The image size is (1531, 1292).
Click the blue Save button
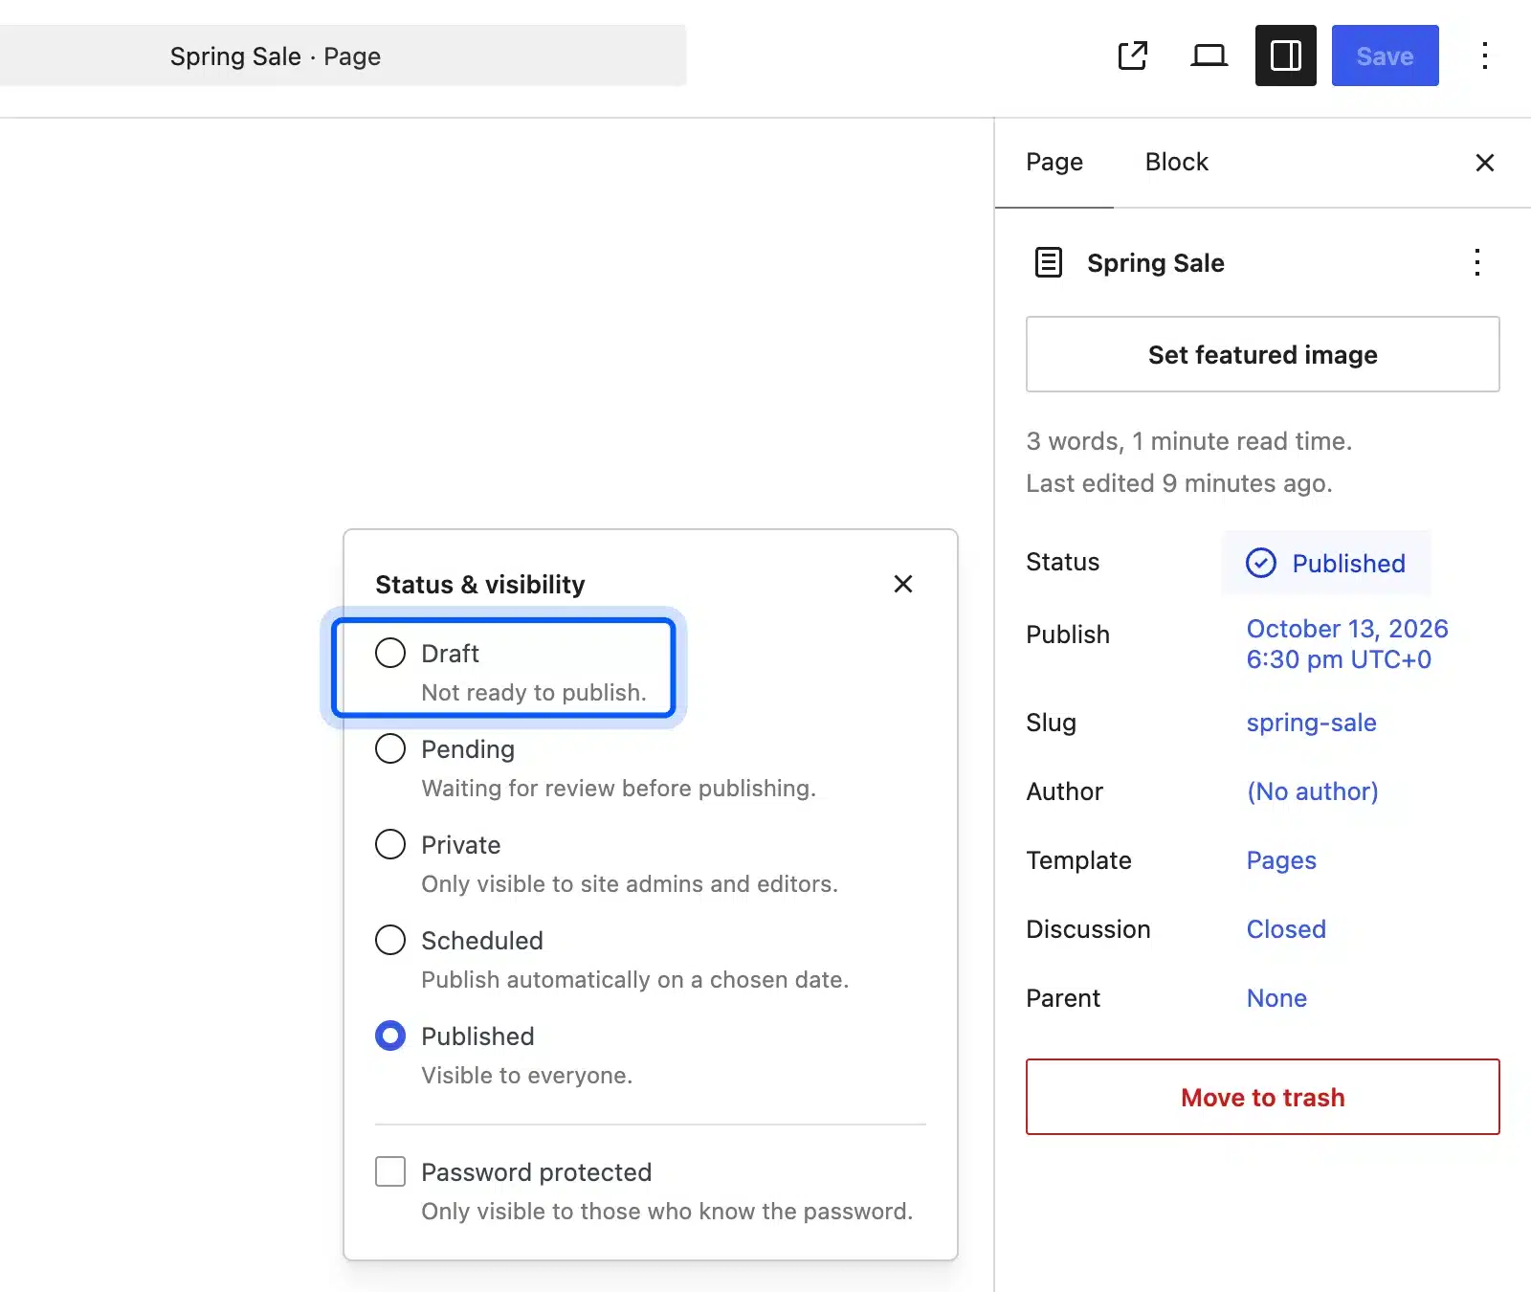pyautogui.click(x=1385, y=56)
